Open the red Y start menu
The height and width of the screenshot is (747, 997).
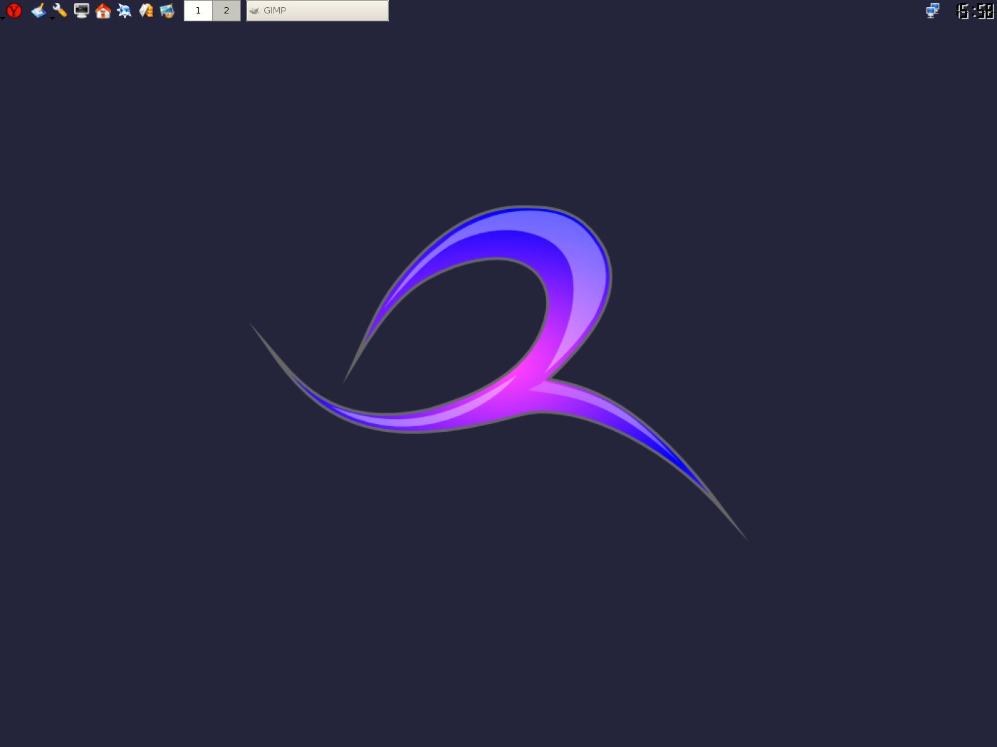point(14,11)
